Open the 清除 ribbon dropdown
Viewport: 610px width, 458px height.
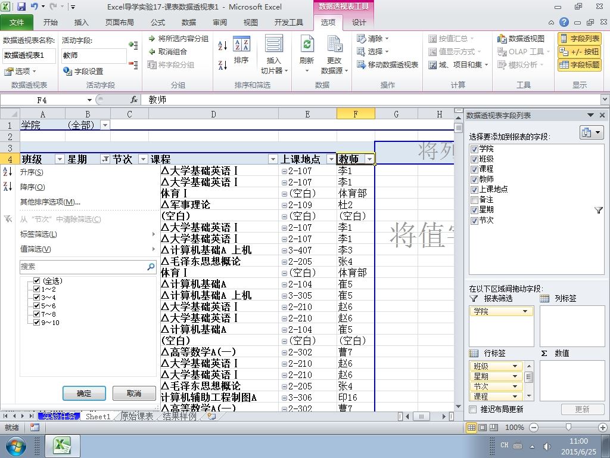point(373,39)
